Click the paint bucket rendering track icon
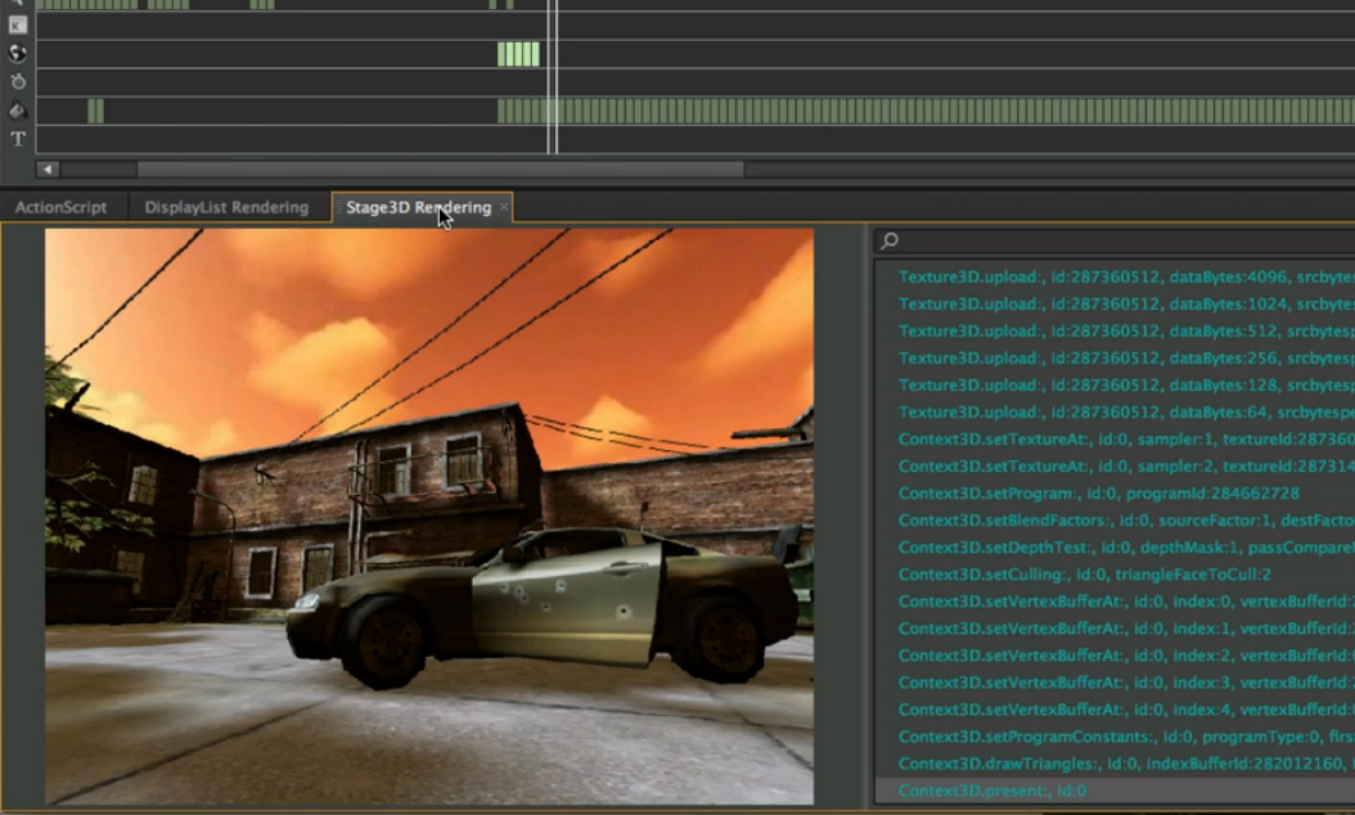1355x815 pixels. (x=17, y=111)
